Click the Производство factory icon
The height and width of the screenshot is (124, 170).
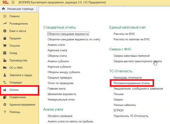[5, 60]
